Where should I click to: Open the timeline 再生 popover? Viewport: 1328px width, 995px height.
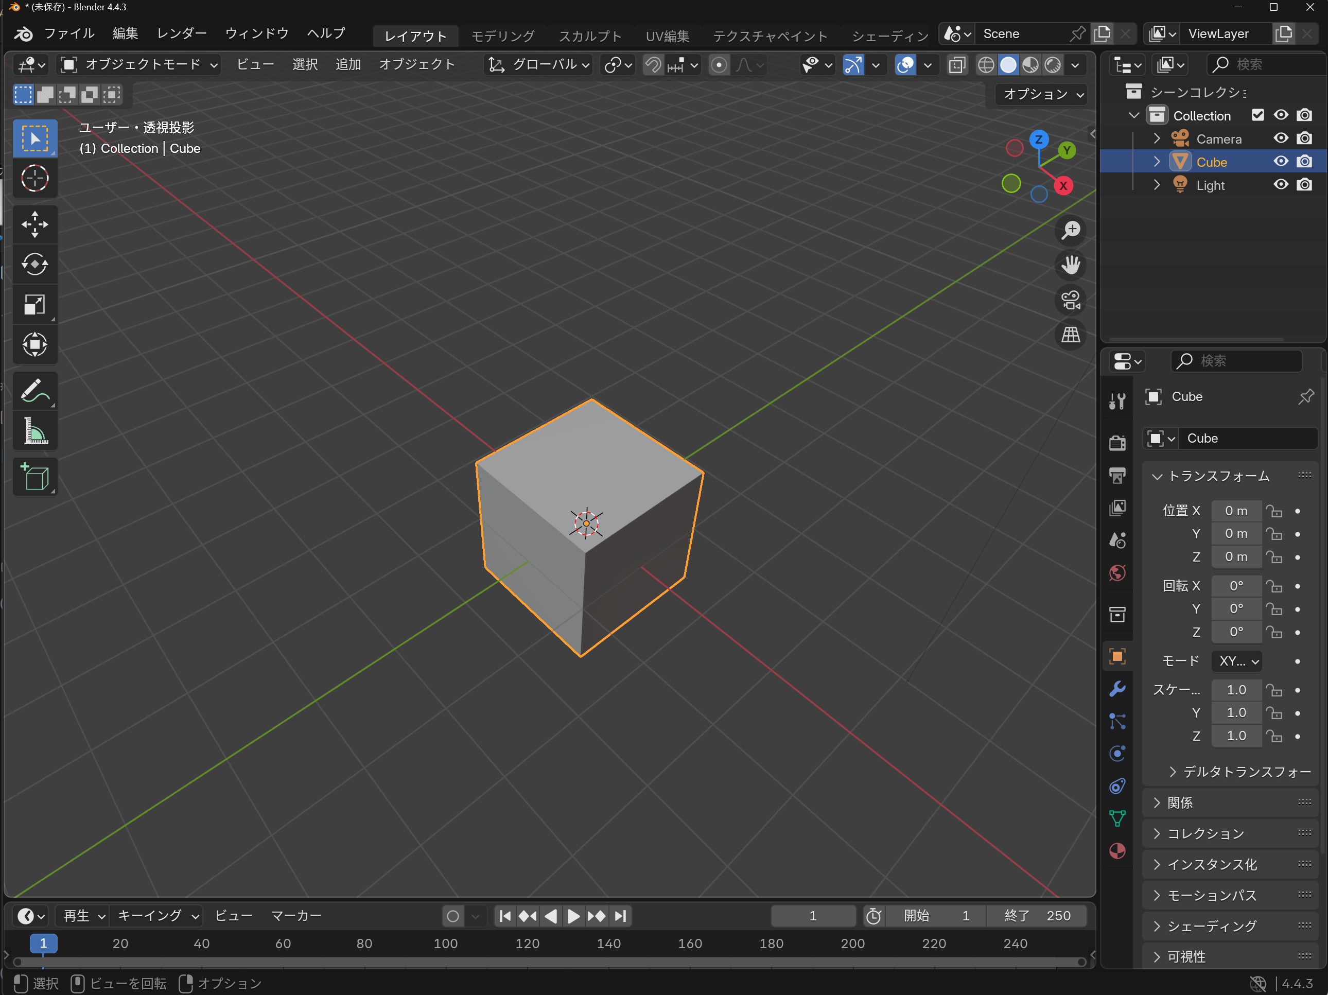point(84,916)
